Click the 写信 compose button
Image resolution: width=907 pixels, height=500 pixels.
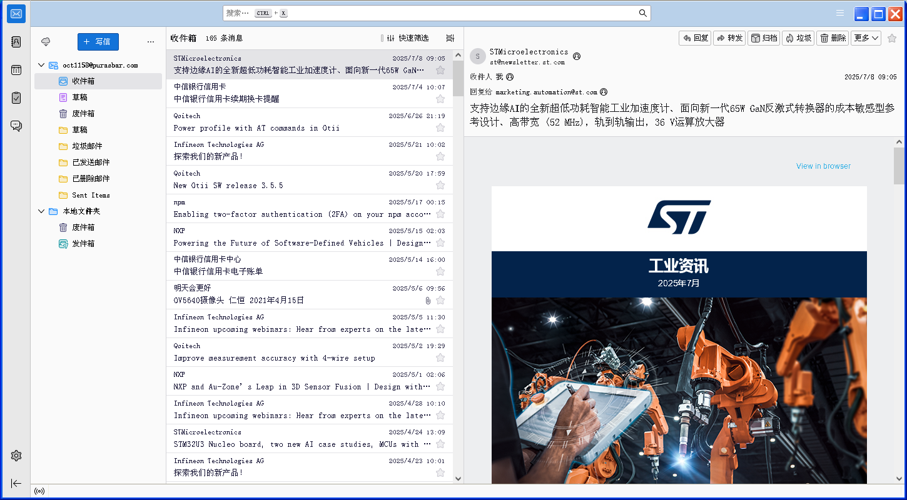click(x=98, y=42)
